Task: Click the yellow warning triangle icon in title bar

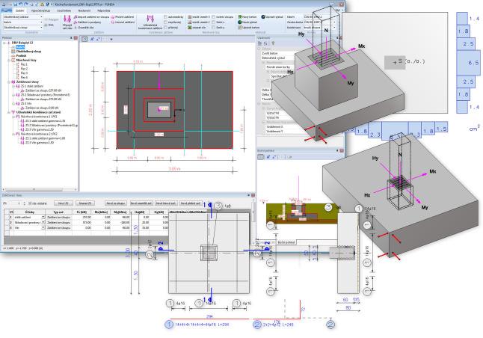Action: point(43,4)
